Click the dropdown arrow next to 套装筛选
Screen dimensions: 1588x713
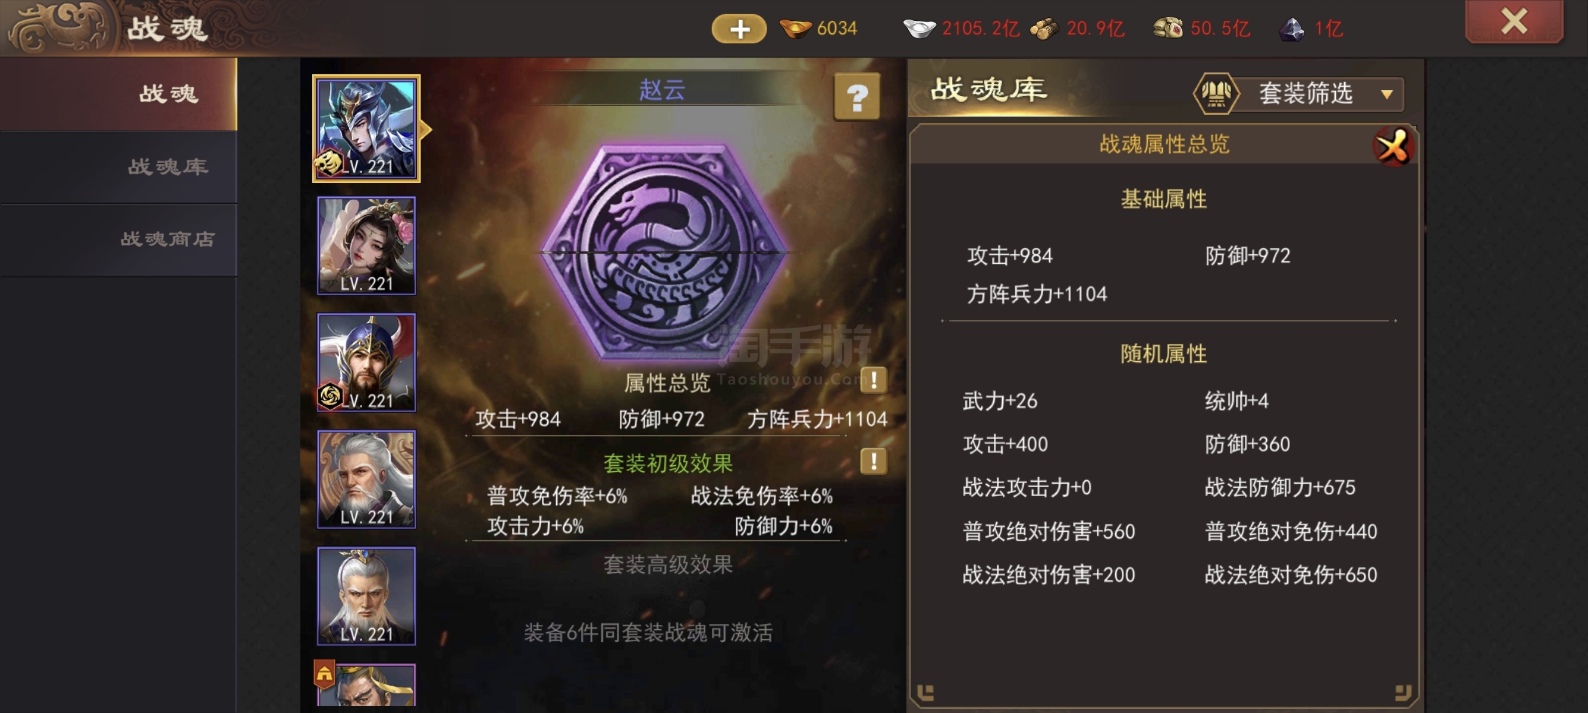point(1386,95)
